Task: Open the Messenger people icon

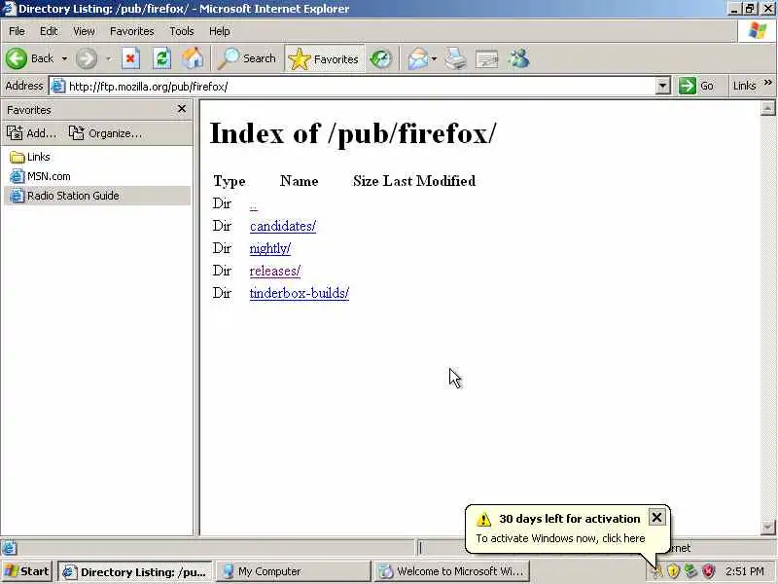Action: click(519, 58)
